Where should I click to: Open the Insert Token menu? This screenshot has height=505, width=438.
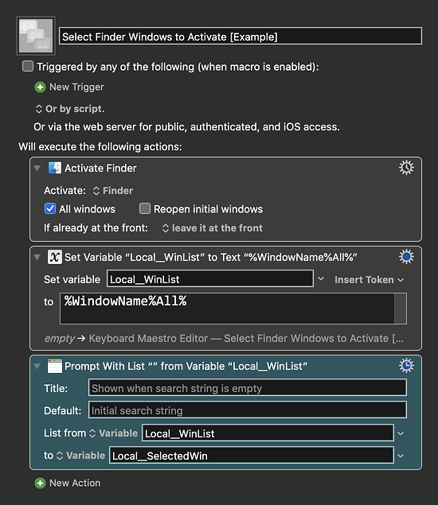tap(369, 280)
